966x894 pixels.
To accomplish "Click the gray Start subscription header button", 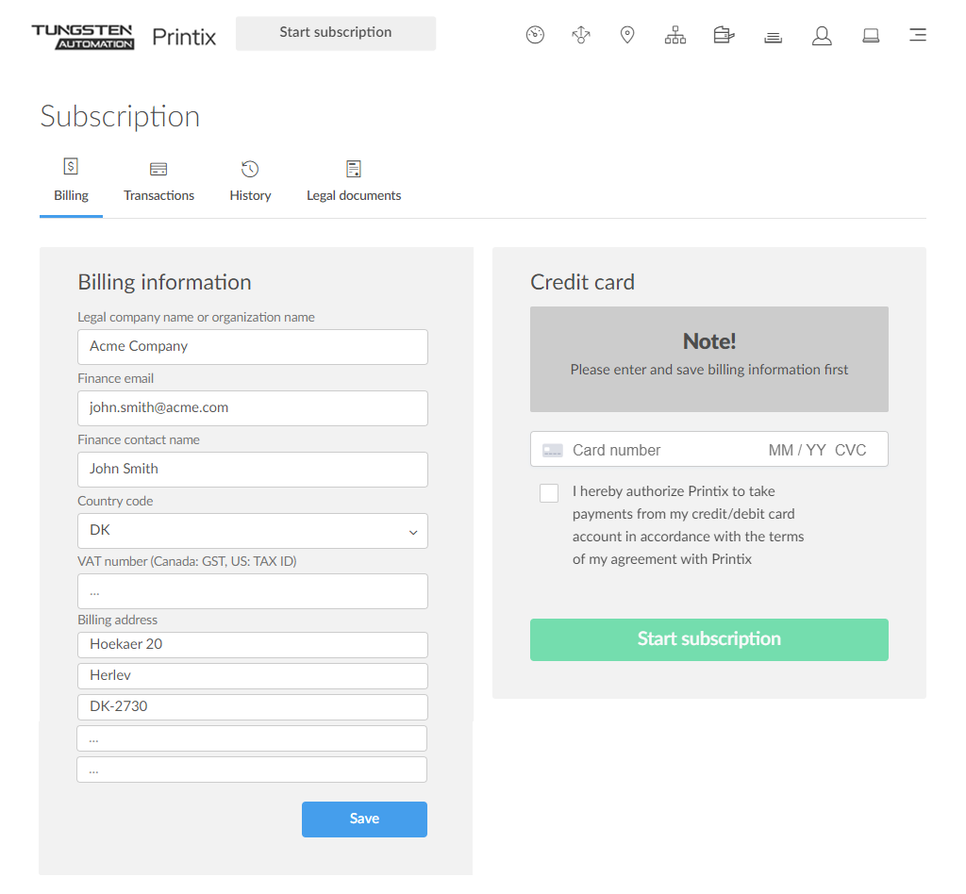I will pyautogui.click(x=336, y=33).
